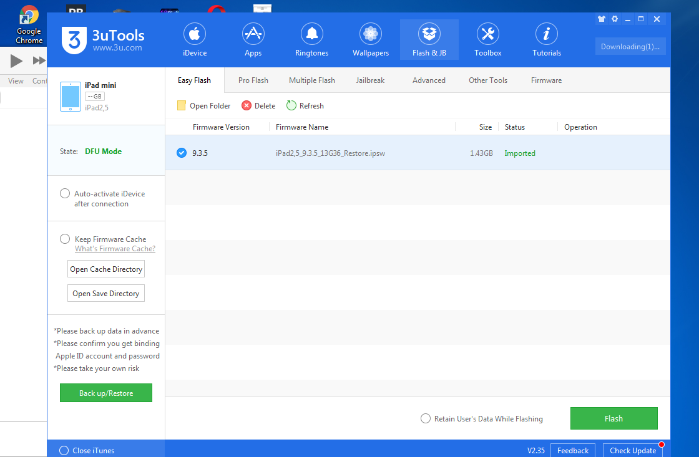Click the DFU Mode state text
The image size is (699, 457).
pos(104,152)
